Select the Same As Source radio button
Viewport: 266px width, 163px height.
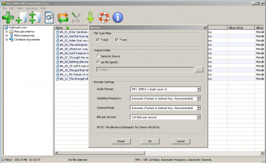98,56
